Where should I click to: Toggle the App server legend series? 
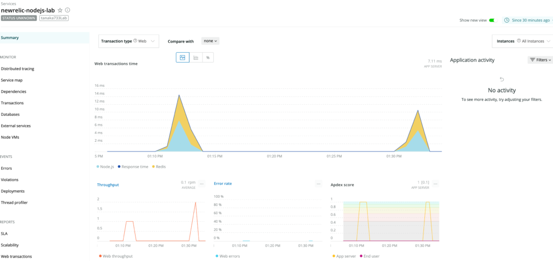344,256
